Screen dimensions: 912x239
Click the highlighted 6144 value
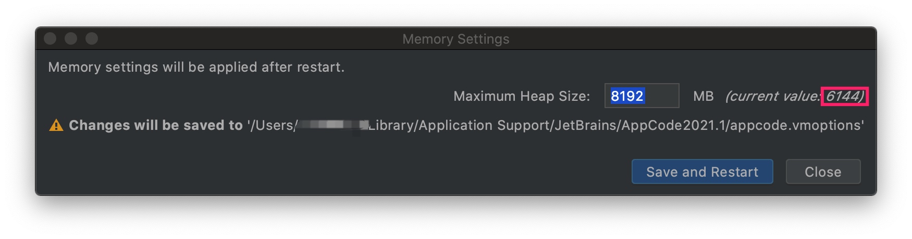[x=844, y=96]
